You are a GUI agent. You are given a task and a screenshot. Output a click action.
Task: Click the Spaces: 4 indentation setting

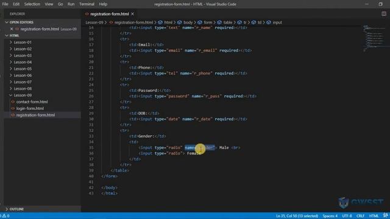(330, 216)
